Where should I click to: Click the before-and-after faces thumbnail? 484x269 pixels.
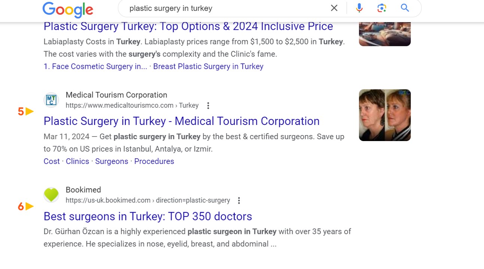point(385,115)
